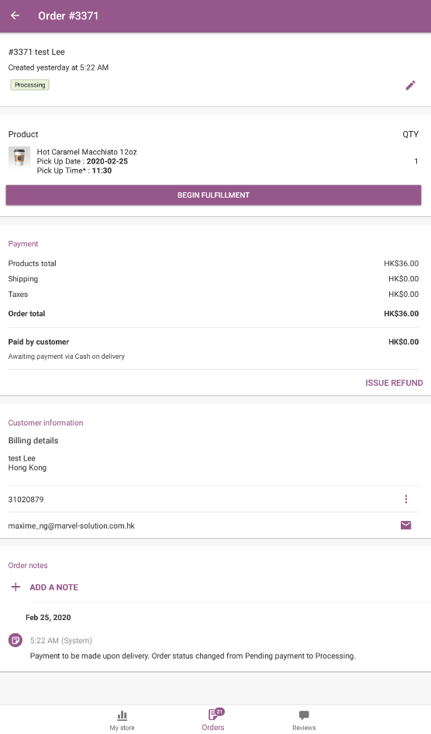The width and height of the screenshot is (431, 734).
Task: Tap the customer email address
Action: point(71,526)
